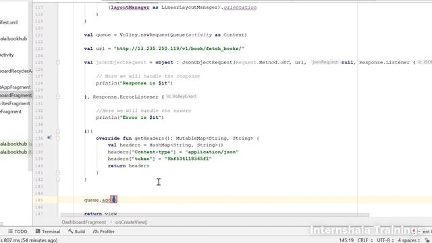The image size is (432, 243).
Task: Click the it: VolleyError hint on line 130
Action: (182, 97)
